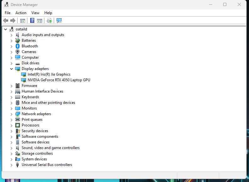249x182 pixels.
Task: Click the System devices folder icon
Action: [x=18, y=159]
